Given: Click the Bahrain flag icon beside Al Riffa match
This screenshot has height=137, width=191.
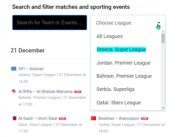Looking at the screenshot, I should pos(14,91).
